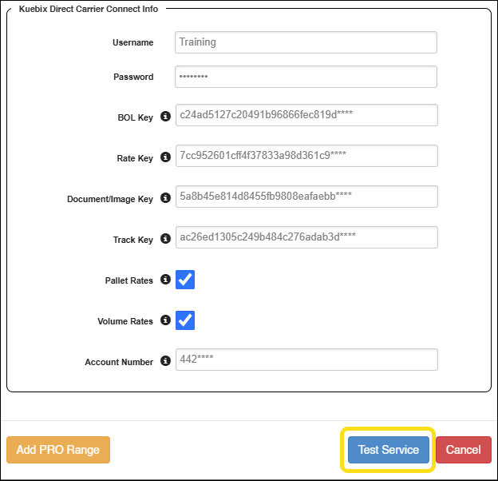Click the info icon next to Track Key
This screenshot has width=498, height=481.
pos(165,239)
